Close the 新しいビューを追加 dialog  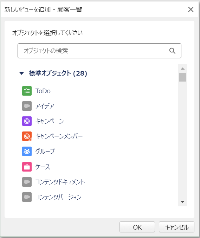coord(191,9)
